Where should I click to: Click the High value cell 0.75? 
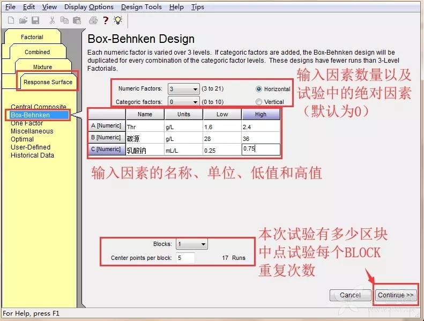tap(261, 149)
